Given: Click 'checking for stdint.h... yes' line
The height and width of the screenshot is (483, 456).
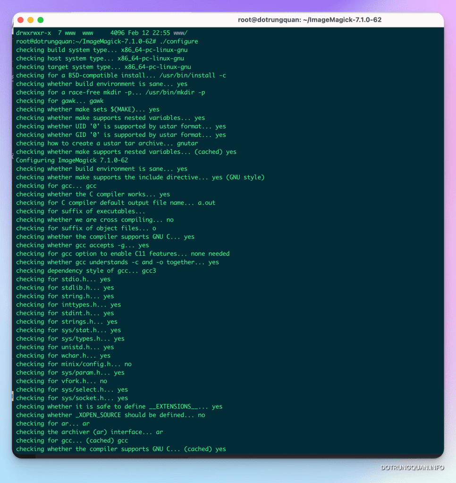Looking at the screenshot, I should [x=65, y=313].
